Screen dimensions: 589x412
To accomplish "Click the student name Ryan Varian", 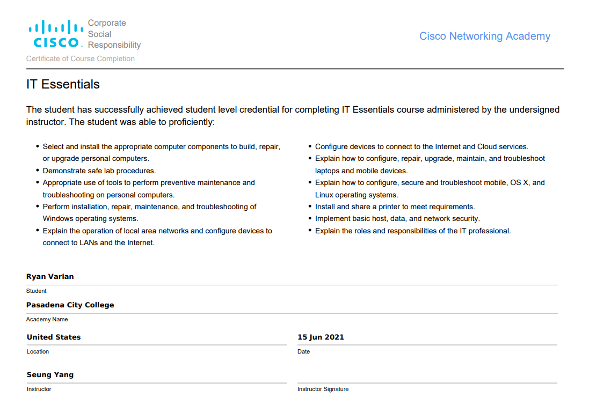I will pyautogui.click(x=50, y=276).
